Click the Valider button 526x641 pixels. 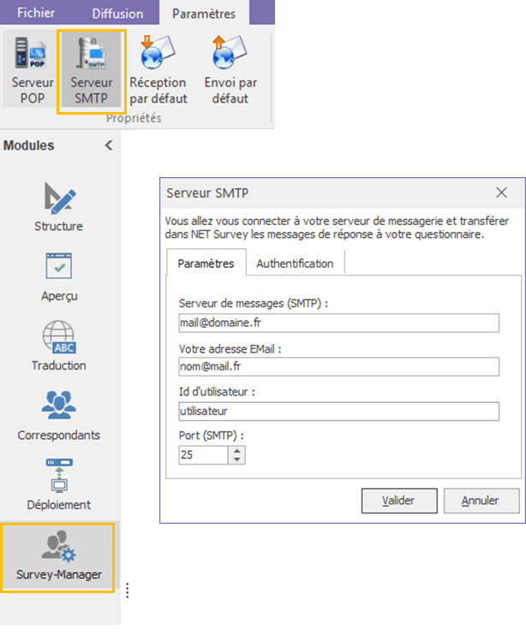click(399, 501)
